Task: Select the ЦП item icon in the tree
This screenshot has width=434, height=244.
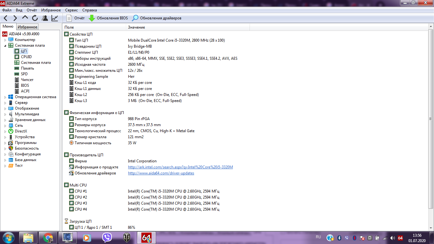Action: (x=17, y=51)
